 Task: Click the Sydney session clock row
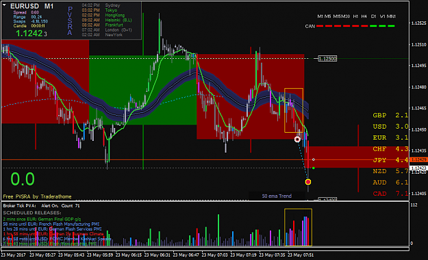tap(101, 5)
